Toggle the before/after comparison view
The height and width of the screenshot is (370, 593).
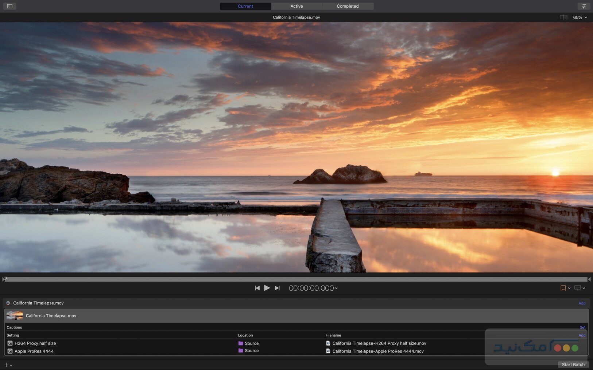point(563,17)
